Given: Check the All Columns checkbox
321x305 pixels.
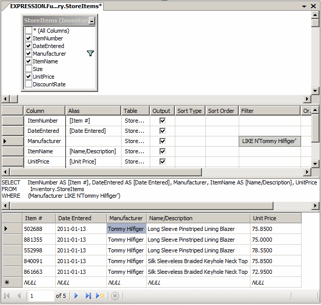Looking at the screenshot, I should click(29, 31).
